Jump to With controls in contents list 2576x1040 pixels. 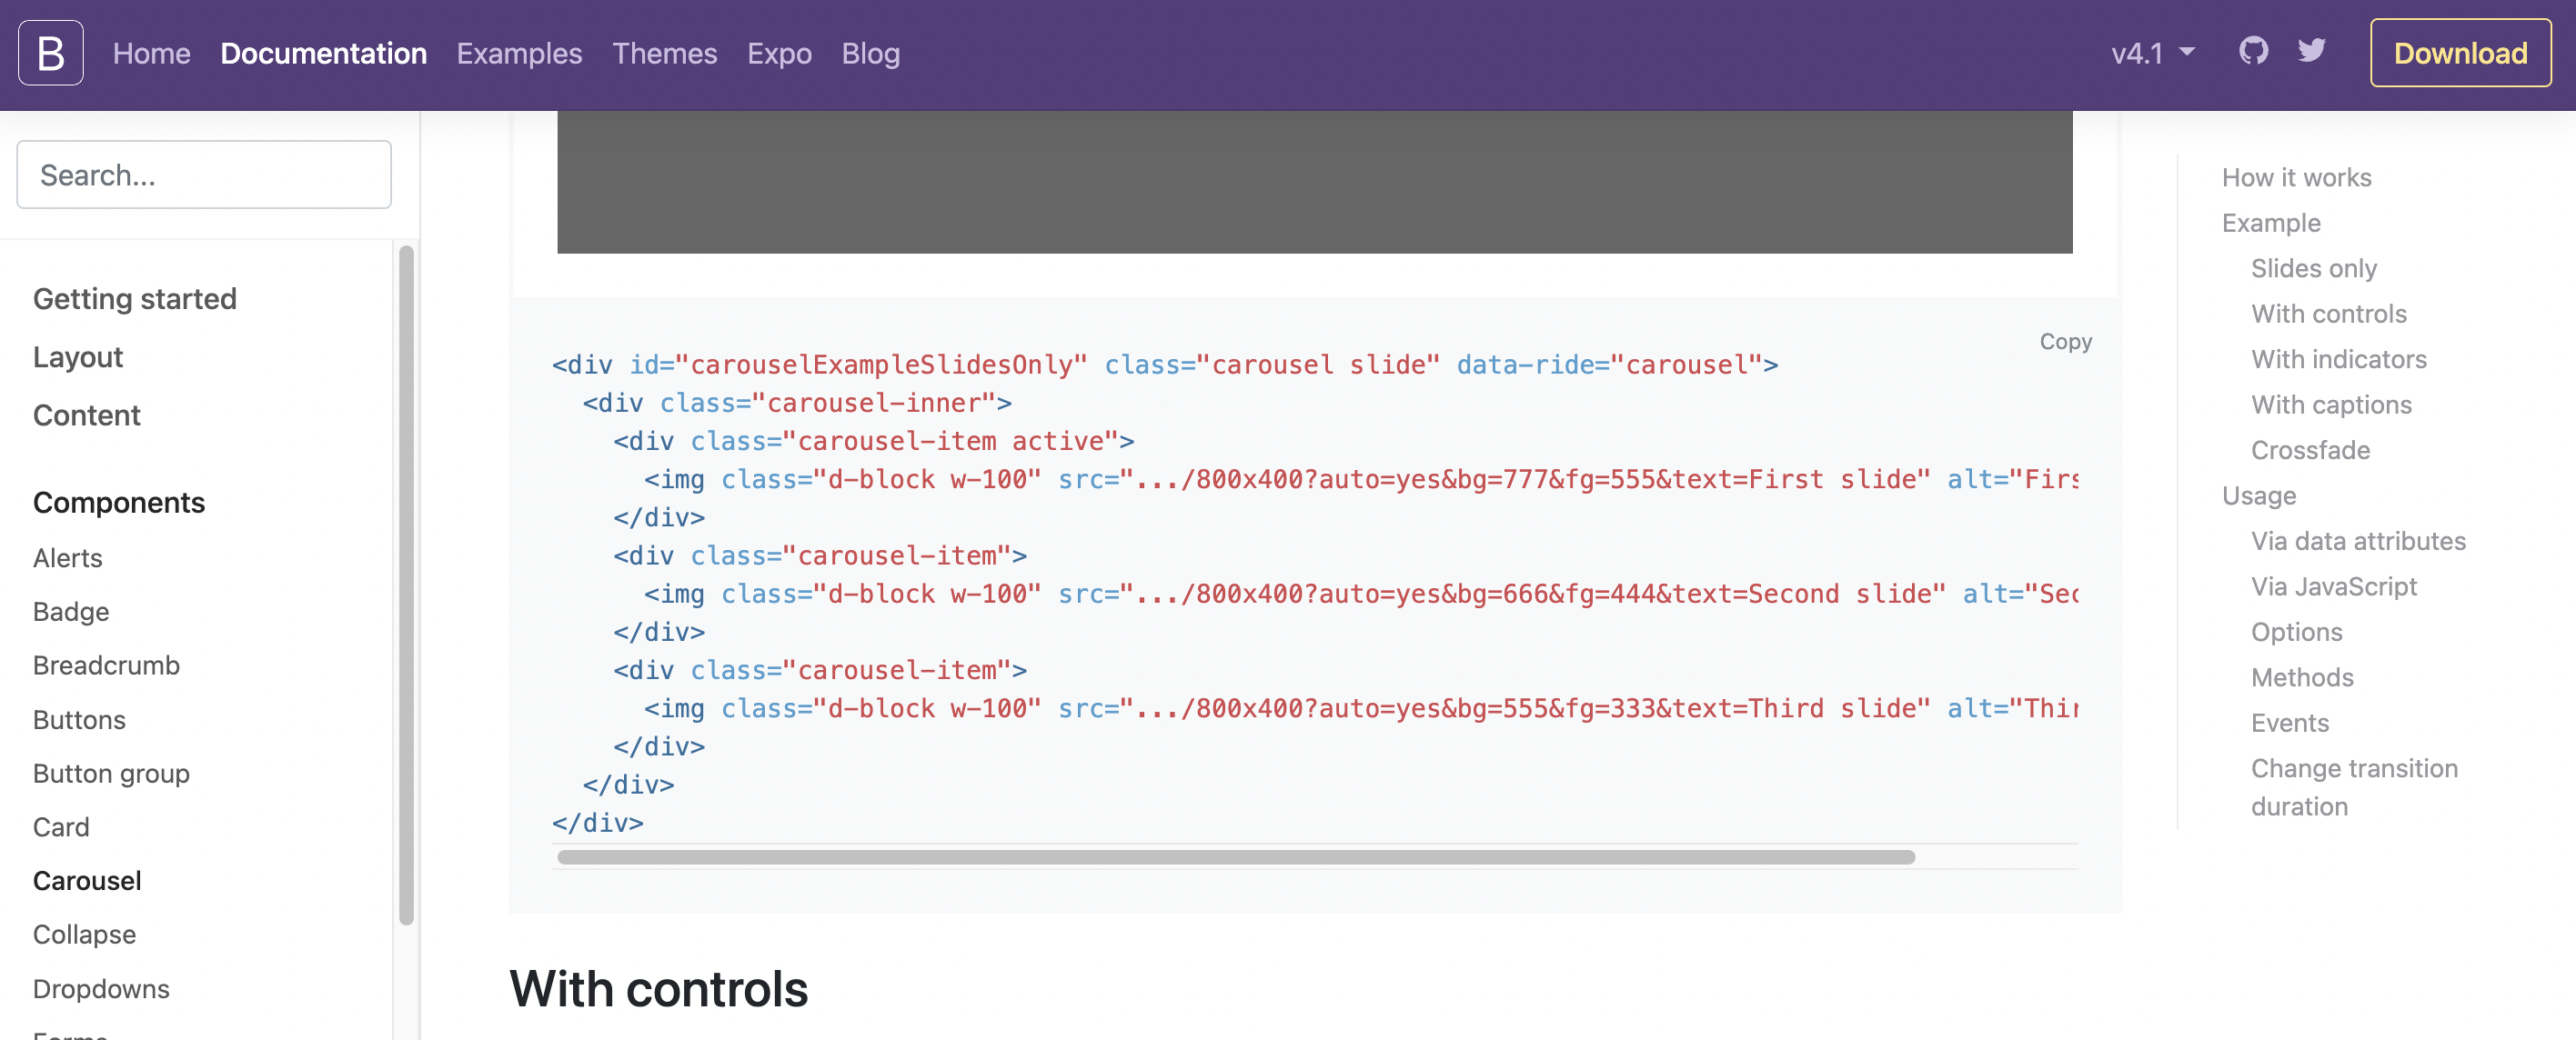pos(2328,314)
